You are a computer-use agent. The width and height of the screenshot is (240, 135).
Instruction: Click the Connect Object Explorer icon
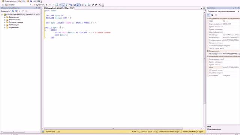[13, 11]
